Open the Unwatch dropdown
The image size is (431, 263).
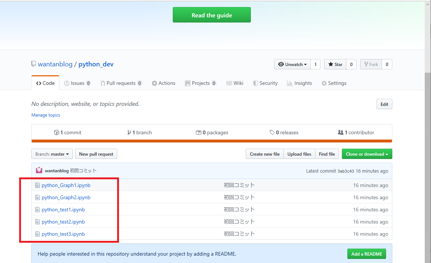pyautogui.click(x=292, y=65)
